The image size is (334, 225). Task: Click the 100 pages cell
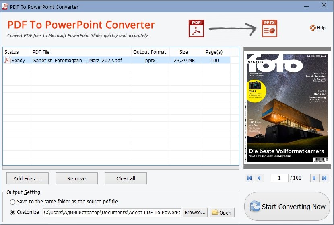tap(215, 61)
